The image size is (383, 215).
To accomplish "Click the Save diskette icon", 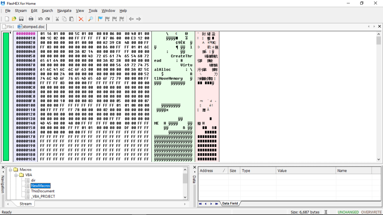I will [21, 19].
